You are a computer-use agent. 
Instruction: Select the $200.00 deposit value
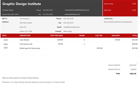pyautogui.click(x=133, y=69)
